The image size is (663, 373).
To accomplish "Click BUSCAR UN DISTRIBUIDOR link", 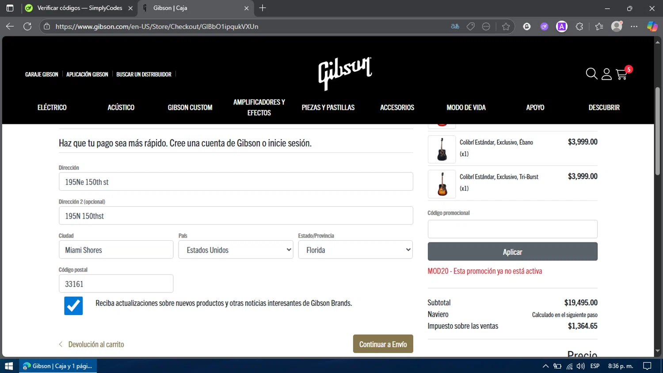I will coord(144,74).
